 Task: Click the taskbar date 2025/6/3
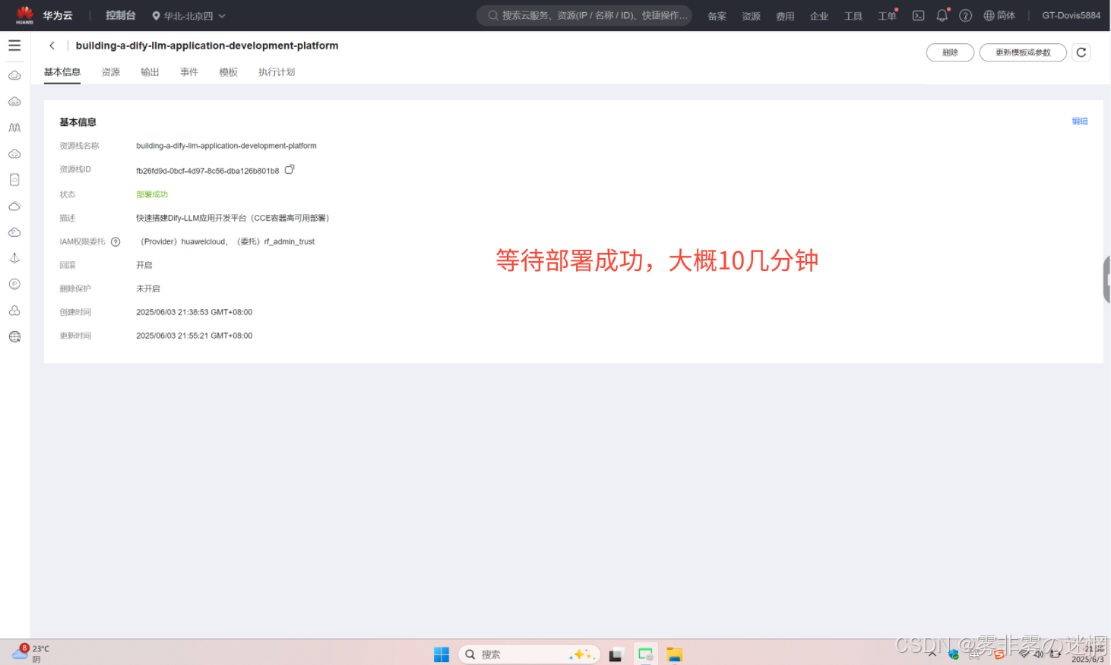pyautogui.click(x=1087, y=659)
